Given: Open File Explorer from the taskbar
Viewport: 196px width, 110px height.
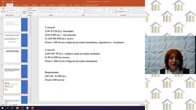Looking at the screenshot, I should click(x=17, y=108).
